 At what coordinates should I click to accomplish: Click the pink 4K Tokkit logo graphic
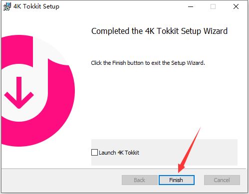pos(38,91)
